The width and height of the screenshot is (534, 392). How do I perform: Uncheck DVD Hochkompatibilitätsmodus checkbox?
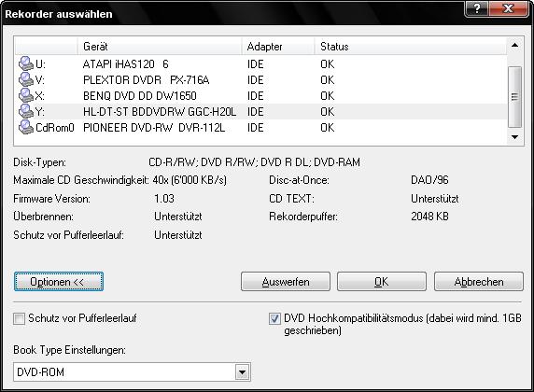pyautogui.click(x=274, y=319)
